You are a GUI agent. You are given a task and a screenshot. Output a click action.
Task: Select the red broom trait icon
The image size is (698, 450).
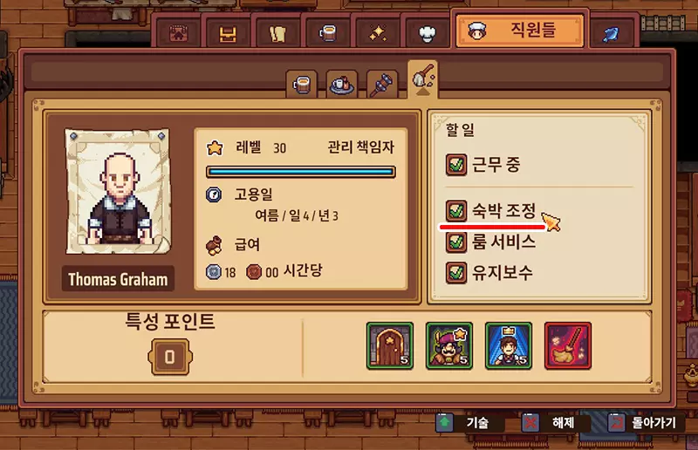point(568,346)
